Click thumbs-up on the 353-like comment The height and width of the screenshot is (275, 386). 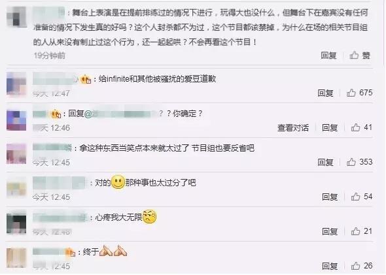click(x=351, y=162)
